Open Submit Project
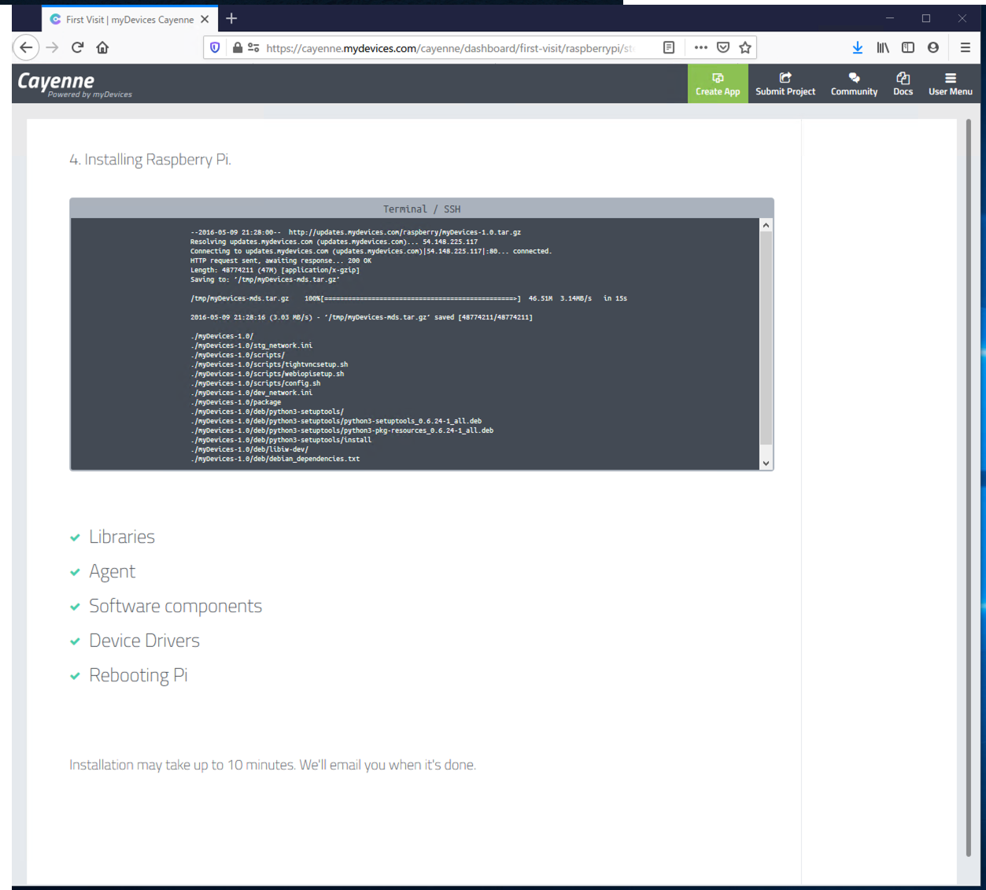The height and width of the screenshot is (890, 986). click(x=785, y=83)
